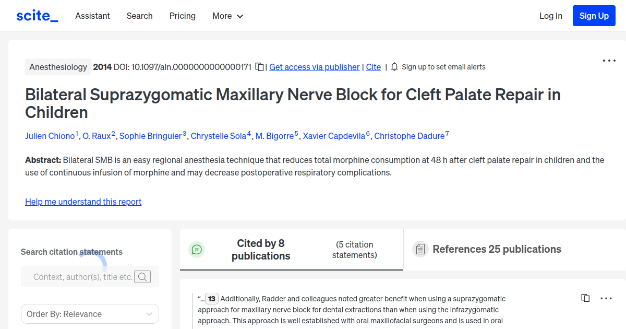The image size is (626, 329).
Task: Select the Cited by 8 publications tab
Action: [261, 249]
